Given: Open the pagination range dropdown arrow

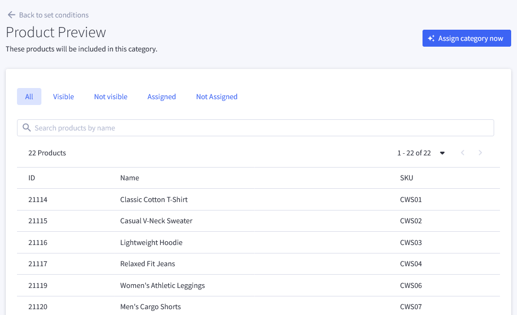Looking at the screenshot, I should pos(442,153).
